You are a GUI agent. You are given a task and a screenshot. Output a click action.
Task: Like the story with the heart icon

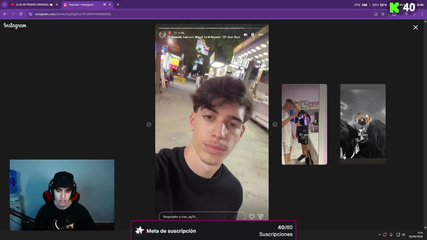252,217
